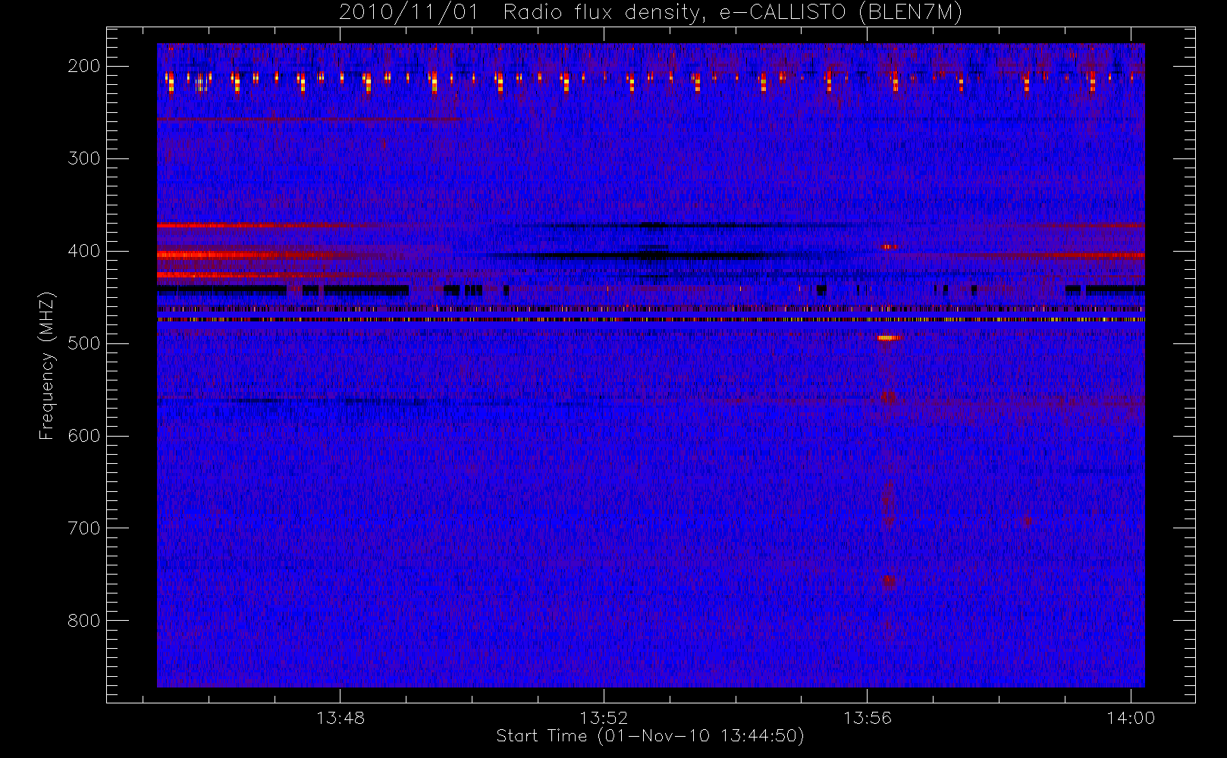1227x758 pixels.
Task: Click the 13:52 time tick label
Action: (x=604, y=717)
